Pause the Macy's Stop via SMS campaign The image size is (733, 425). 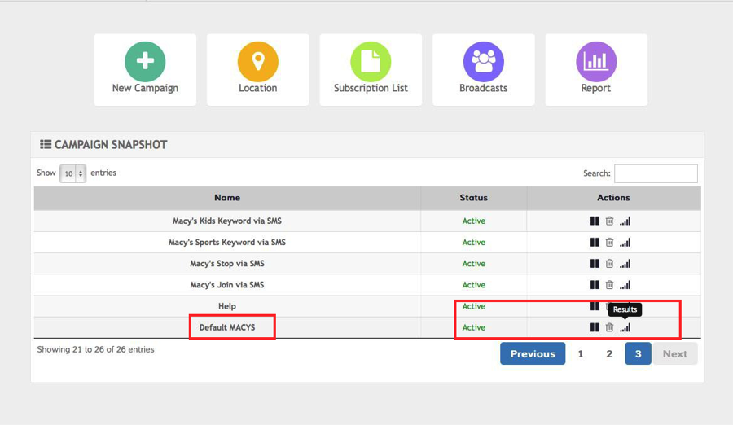595,264
